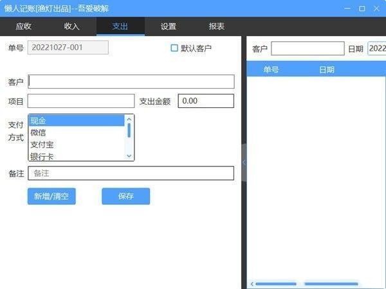This screenshot has width=386, height=289.
Task: Go to the 设置 tab
Action: [169, 26]
